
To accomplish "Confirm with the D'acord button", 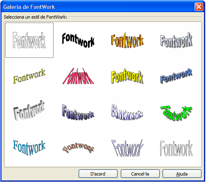I will [98, 174].
